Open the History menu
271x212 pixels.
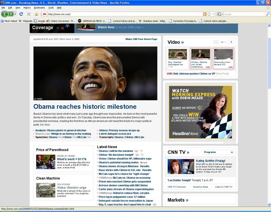pos(27,7)
